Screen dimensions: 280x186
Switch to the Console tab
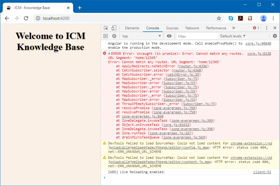click(152, 28)
